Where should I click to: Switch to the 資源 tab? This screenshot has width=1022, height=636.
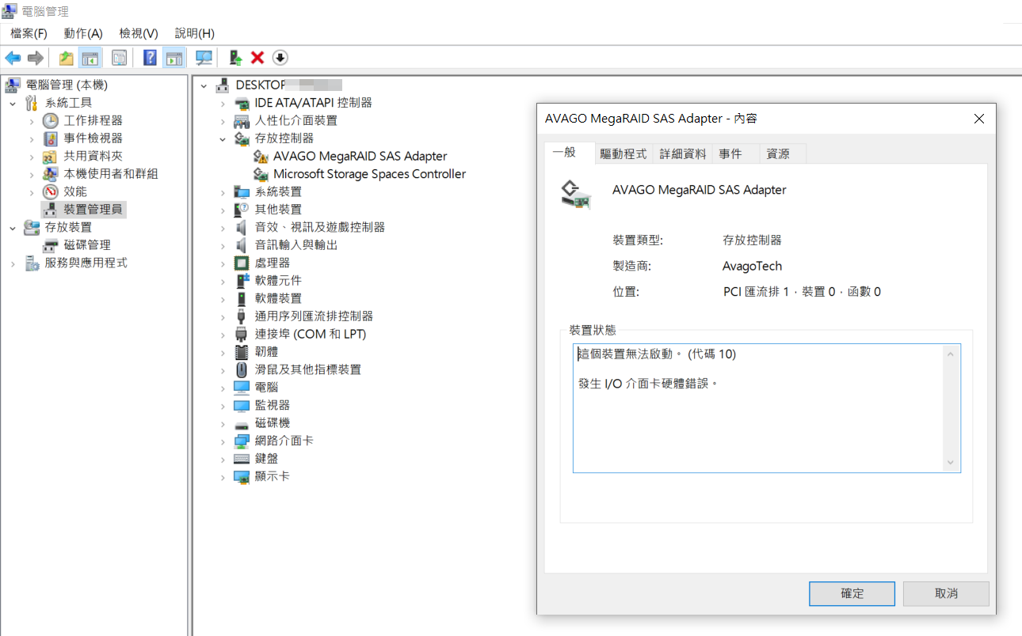coord(778,154)
